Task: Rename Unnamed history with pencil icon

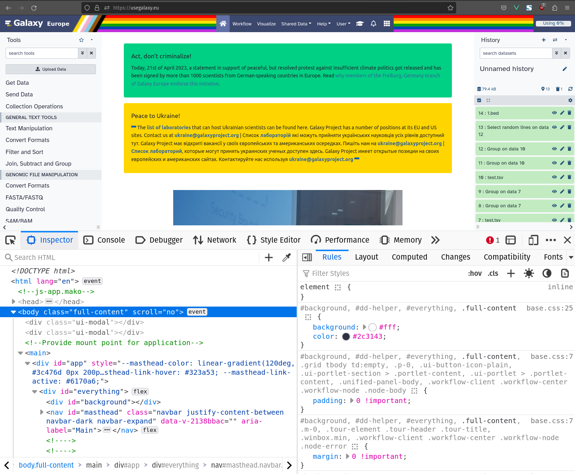Action: tap(565, 69)
